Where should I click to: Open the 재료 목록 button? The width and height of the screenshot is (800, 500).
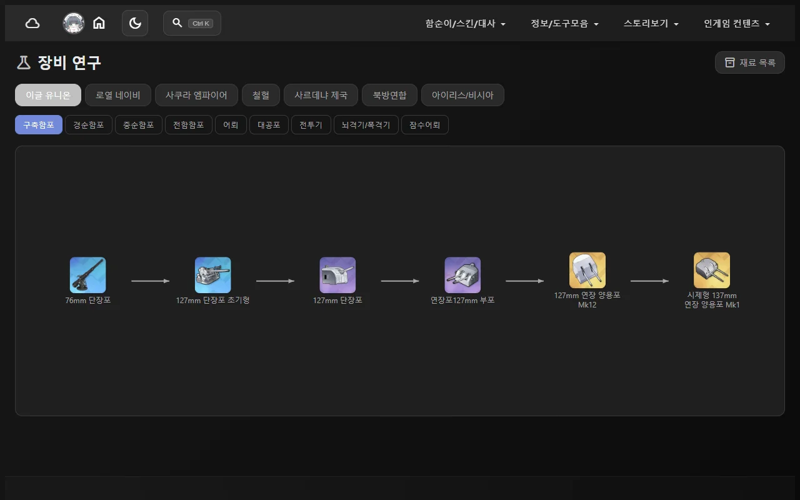pyautogui.click(x=750, y=62)
